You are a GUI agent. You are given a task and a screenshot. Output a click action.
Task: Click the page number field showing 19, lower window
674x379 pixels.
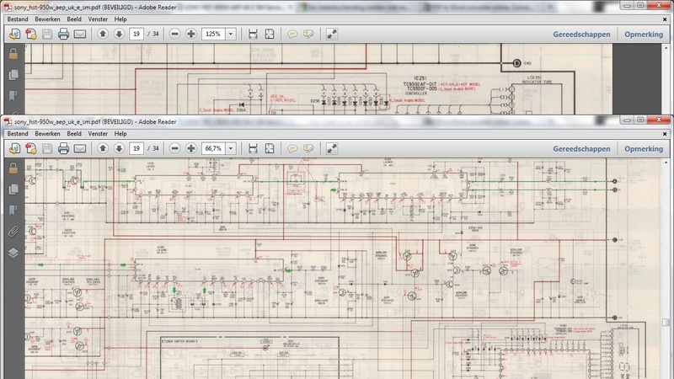(136, 148)
